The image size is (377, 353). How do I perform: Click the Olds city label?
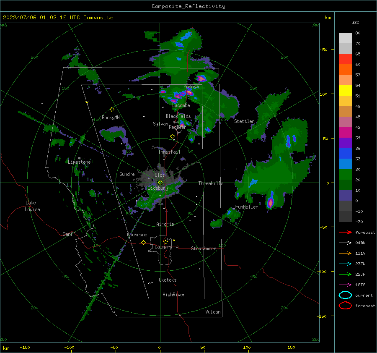pos(160,175)
